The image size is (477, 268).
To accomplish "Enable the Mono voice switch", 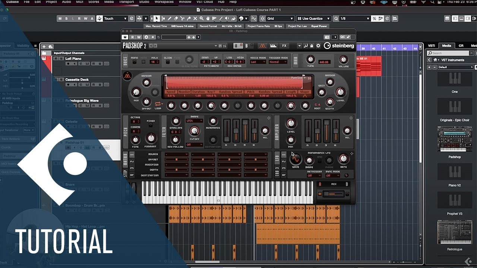I will [x=134, y=62].
